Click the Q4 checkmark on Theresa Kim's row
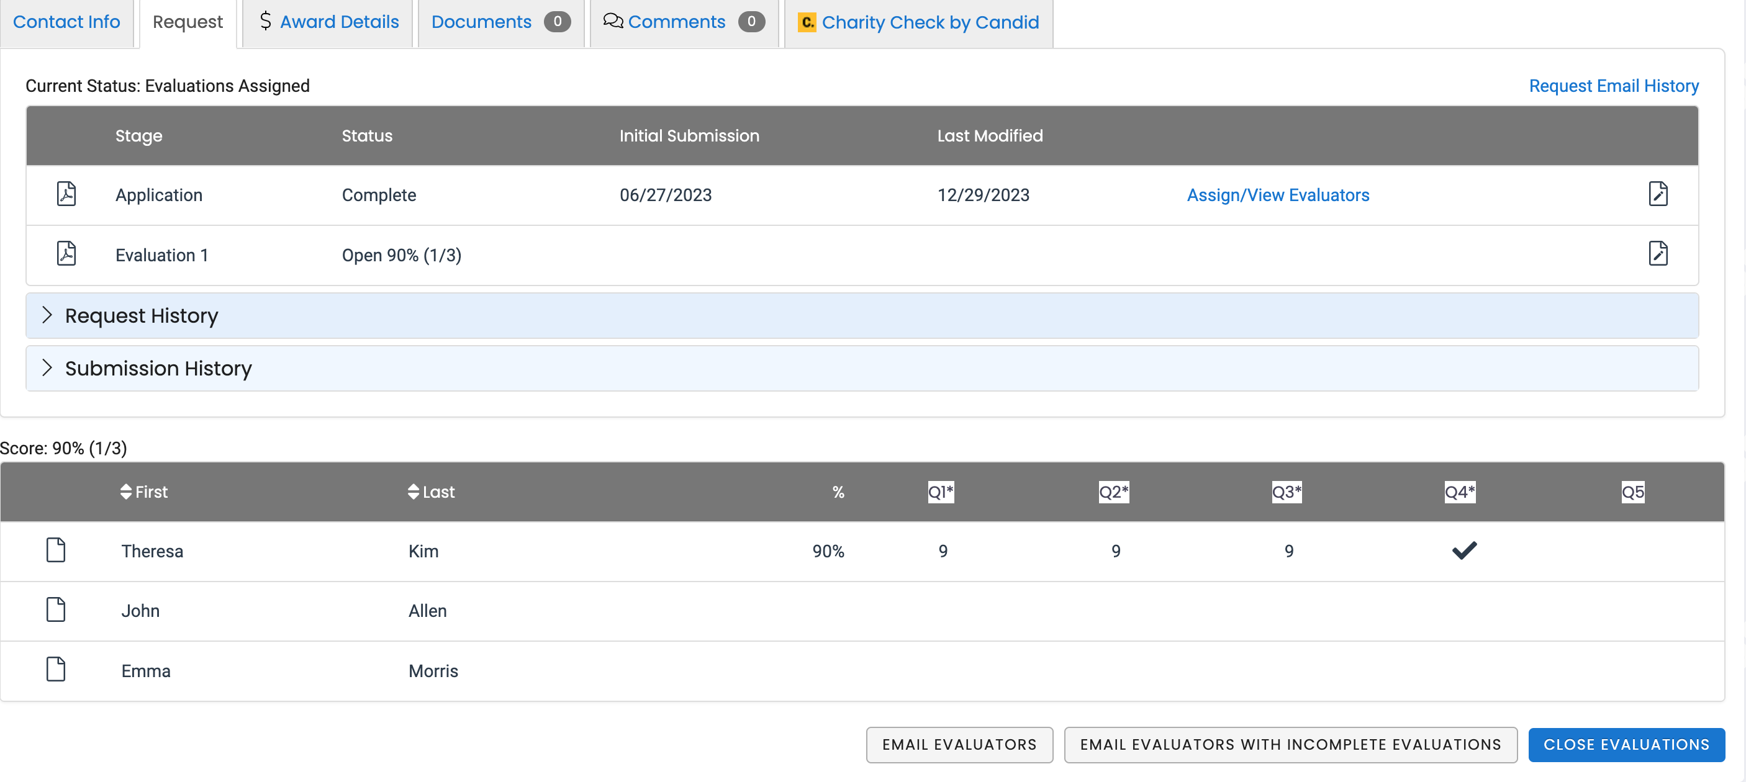Viewport: 1746px width, 782px height. coord(1464,551)
